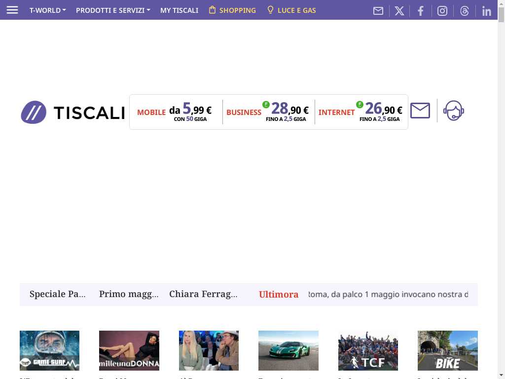The height and width of the screenshot is (379, 505).
Task: Open LUCE E GAS section
Action: pyautogui.click(x=292, y=10)
